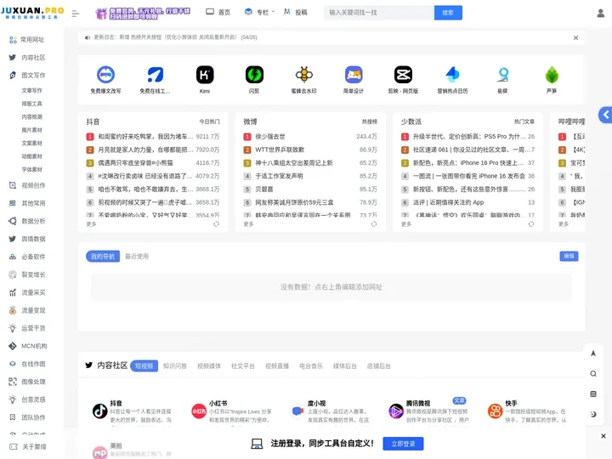
Task: Open the Kimi tool icon
Action: (205, 75)
